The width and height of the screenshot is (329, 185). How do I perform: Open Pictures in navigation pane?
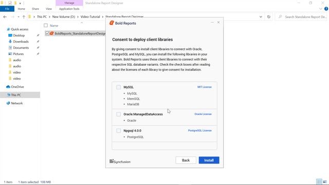point(19,54)
